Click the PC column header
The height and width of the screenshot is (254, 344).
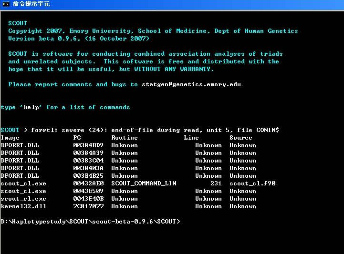(x=77, y=138)
